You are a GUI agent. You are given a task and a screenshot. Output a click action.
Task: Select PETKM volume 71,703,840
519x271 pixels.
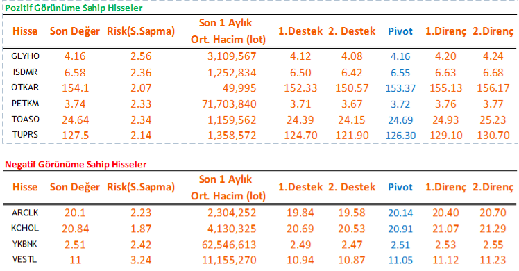point(229,104)
